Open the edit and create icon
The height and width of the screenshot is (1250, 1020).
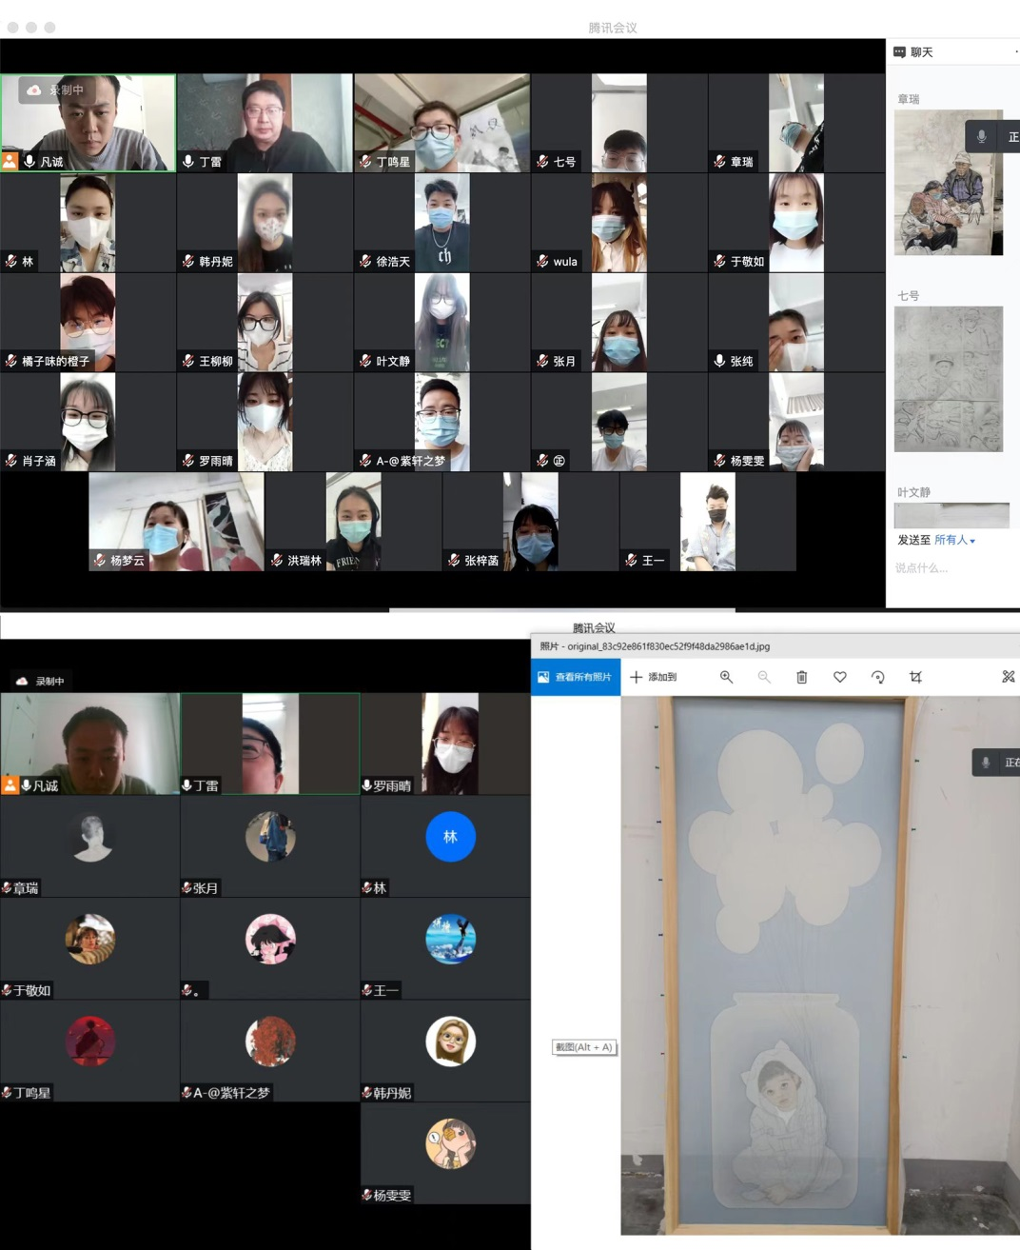click(1008, 677)
